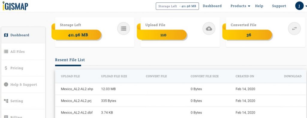Click the Storage Left 411.96 MB header button
This screenshot has width=307, height=118.
coord(177,6)
